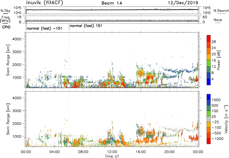
Task: Click the '18' frequency axis tick
Action: (19, 17)
